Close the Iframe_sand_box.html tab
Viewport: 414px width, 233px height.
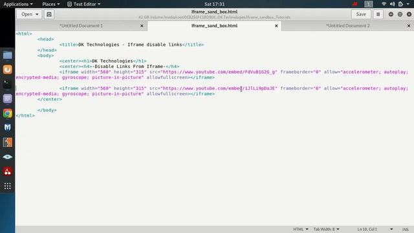pos(276,26)
